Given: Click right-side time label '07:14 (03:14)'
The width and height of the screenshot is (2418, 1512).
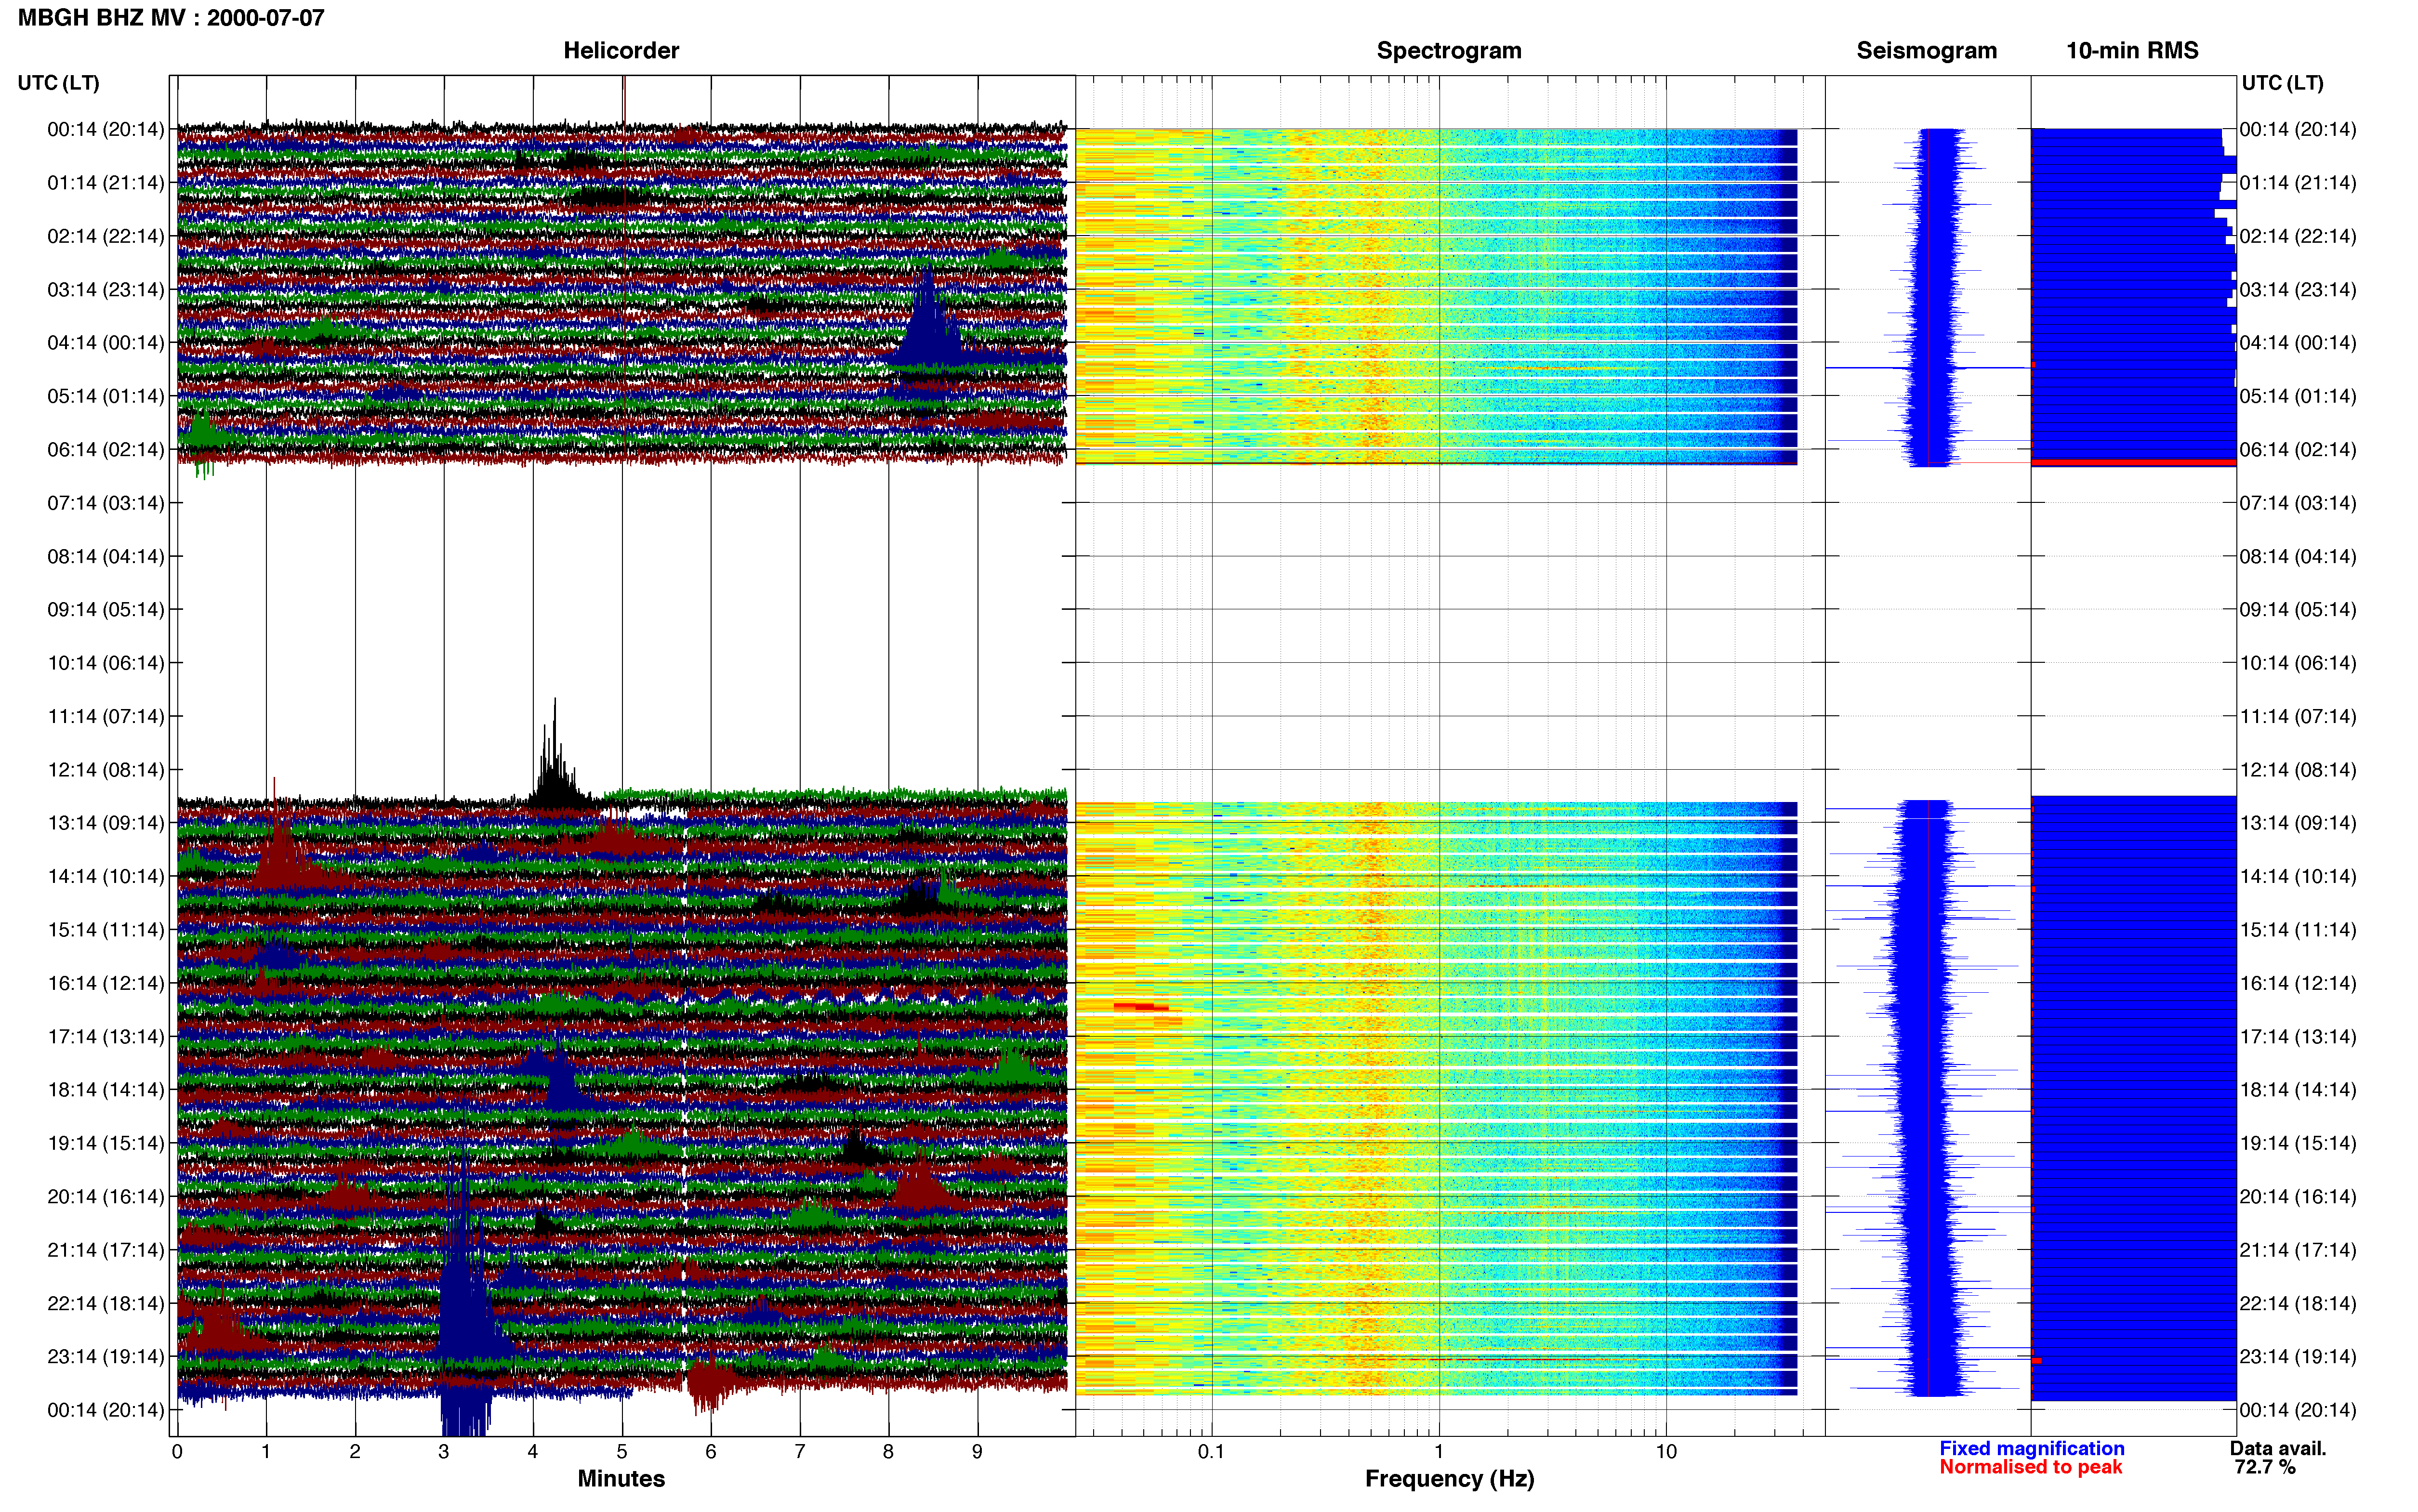Looking at the screenshot, I should [2298, 503].
